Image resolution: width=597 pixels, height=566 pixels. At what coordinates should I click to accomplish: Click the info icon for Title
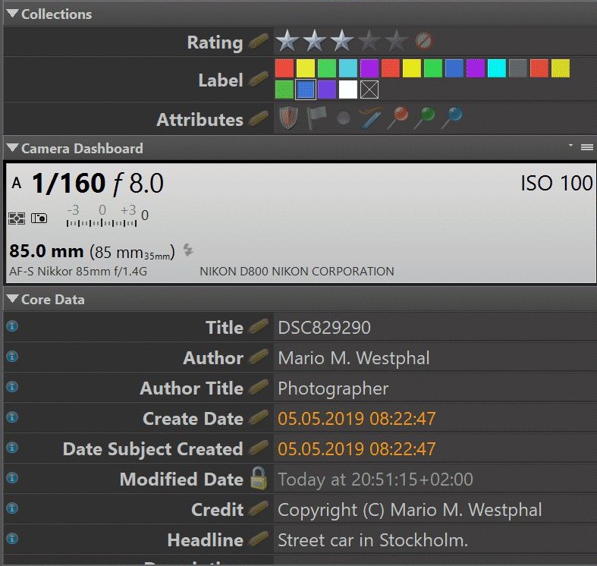click(12, 326)
